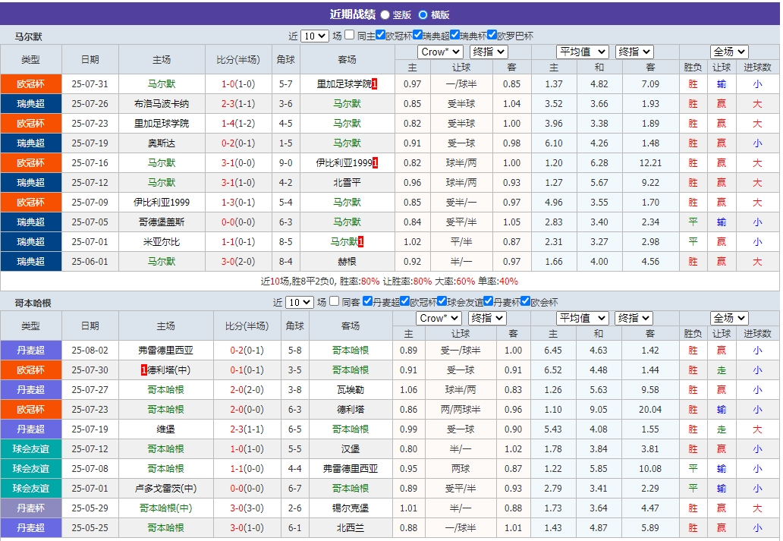Image resolution: width=783 pixels, height=541 pixels.
Task: Click the red 1 badge beside 里加足球学院
Action: click(x=374, y=83)
